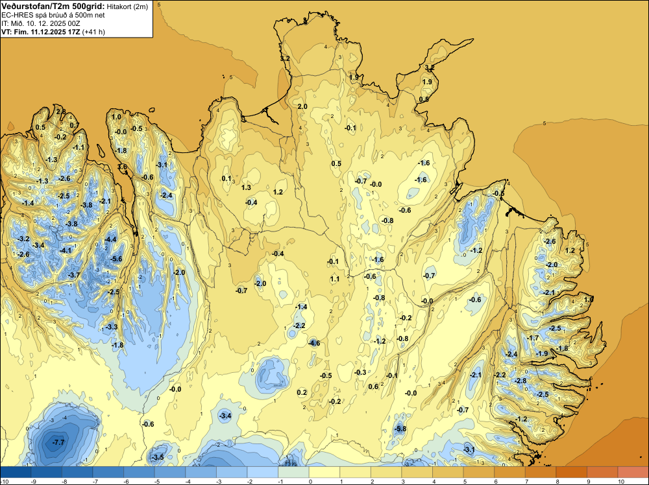Screen dimensions: 649x485
Task: Click the "1.1" temperature value on the map
Action: coord(335,279)
